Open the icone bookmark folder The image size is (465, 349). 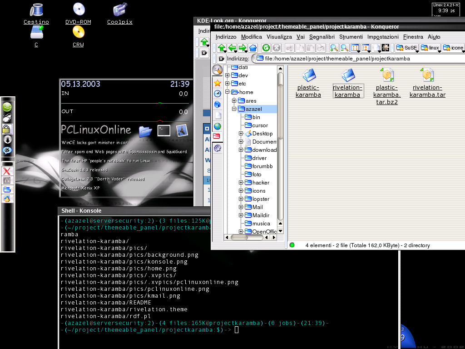coord(453,48)
